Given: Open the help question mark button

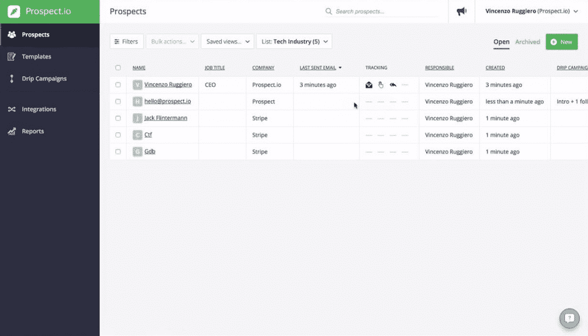Looking at the screenshot, I should (569, 318).
